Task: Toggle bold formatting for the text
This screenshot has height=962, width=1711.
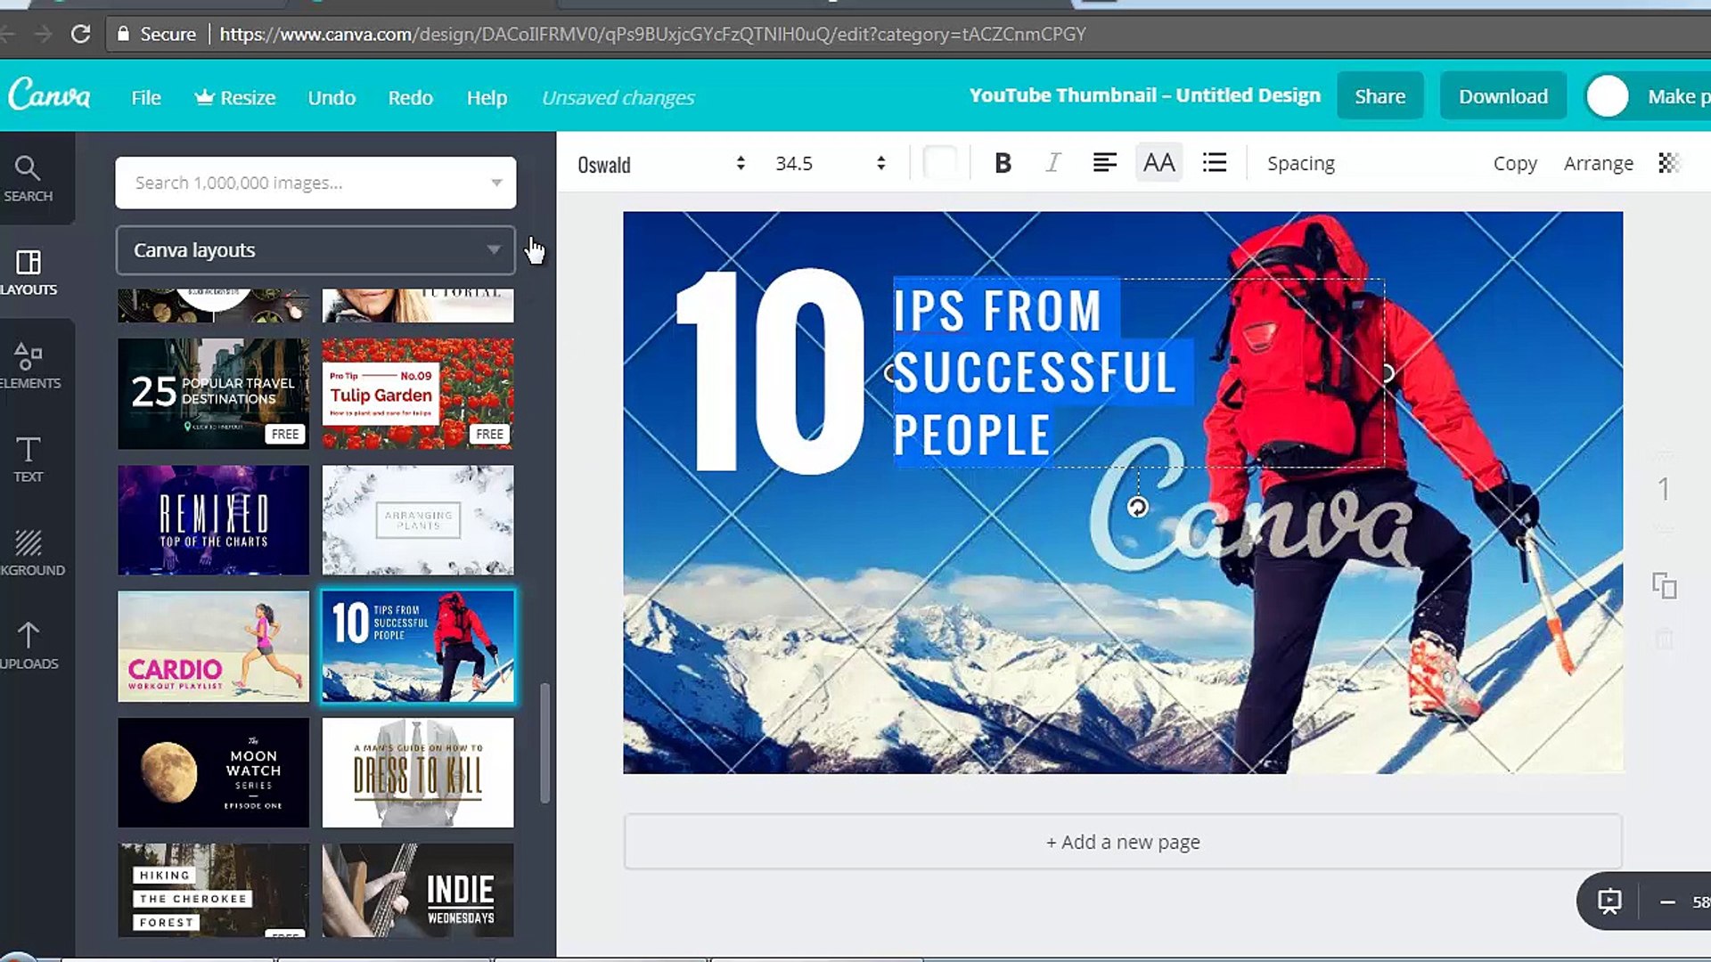Action: click(1002, 163)
